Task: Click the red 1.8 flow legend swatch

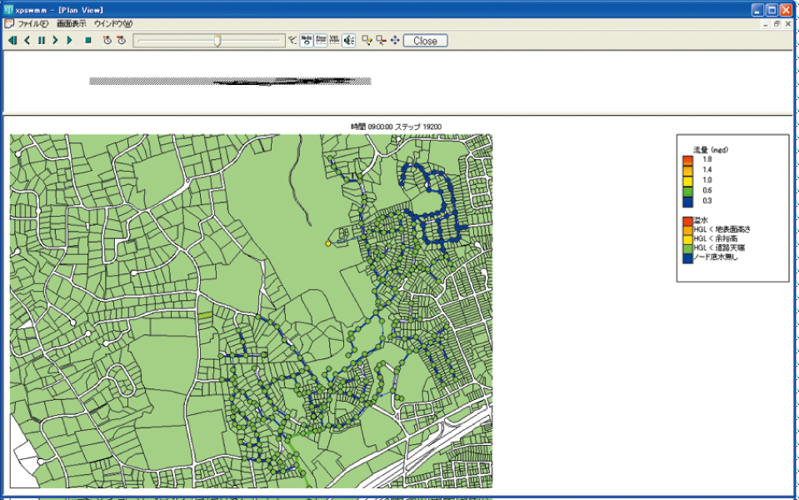Action: (688, 160)
